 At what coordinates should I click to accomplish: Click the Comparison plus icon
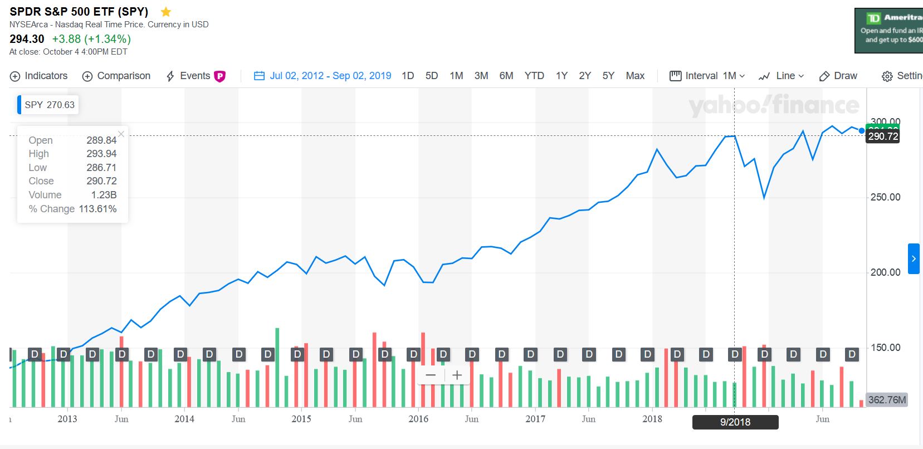coord(87,76)
